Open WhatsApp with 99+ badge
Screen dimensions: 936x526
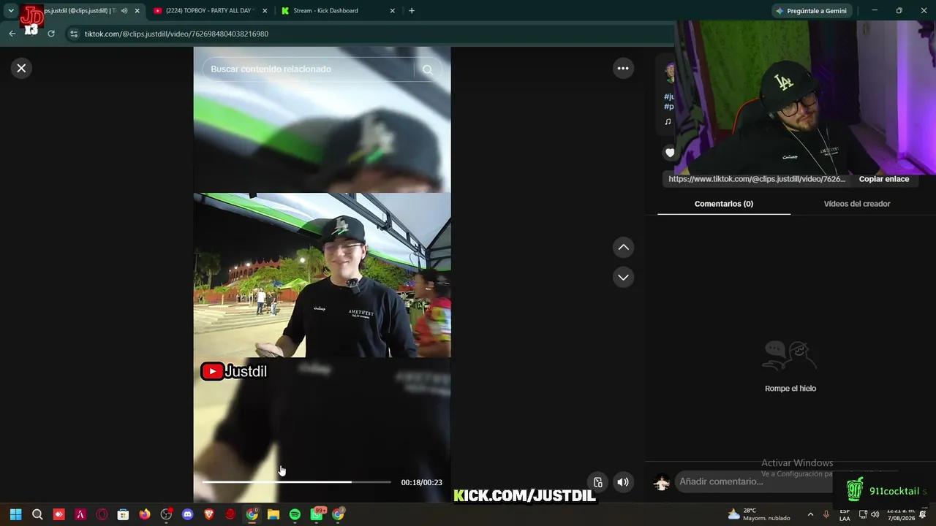click(x=317, y=514)
